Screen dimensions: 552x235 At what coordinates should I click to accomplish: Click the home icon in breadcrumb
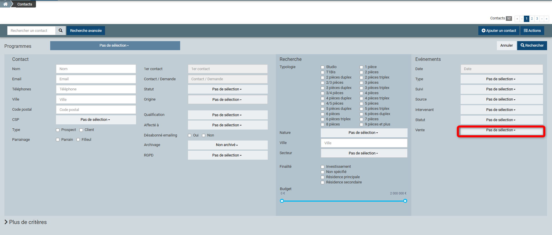pyautogui.click(x=5, y=4)
